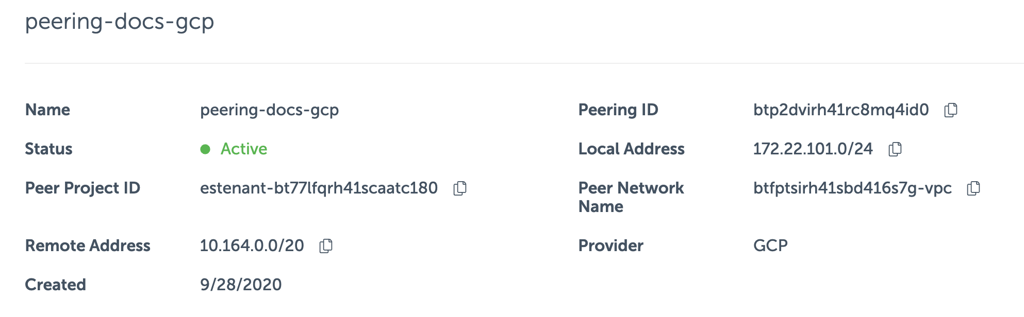This screenshot has height=317, width=1024.
Task: Select the estenant-bt77lfqrh41scaatc180 project ID text
Action: pos(319,188)
